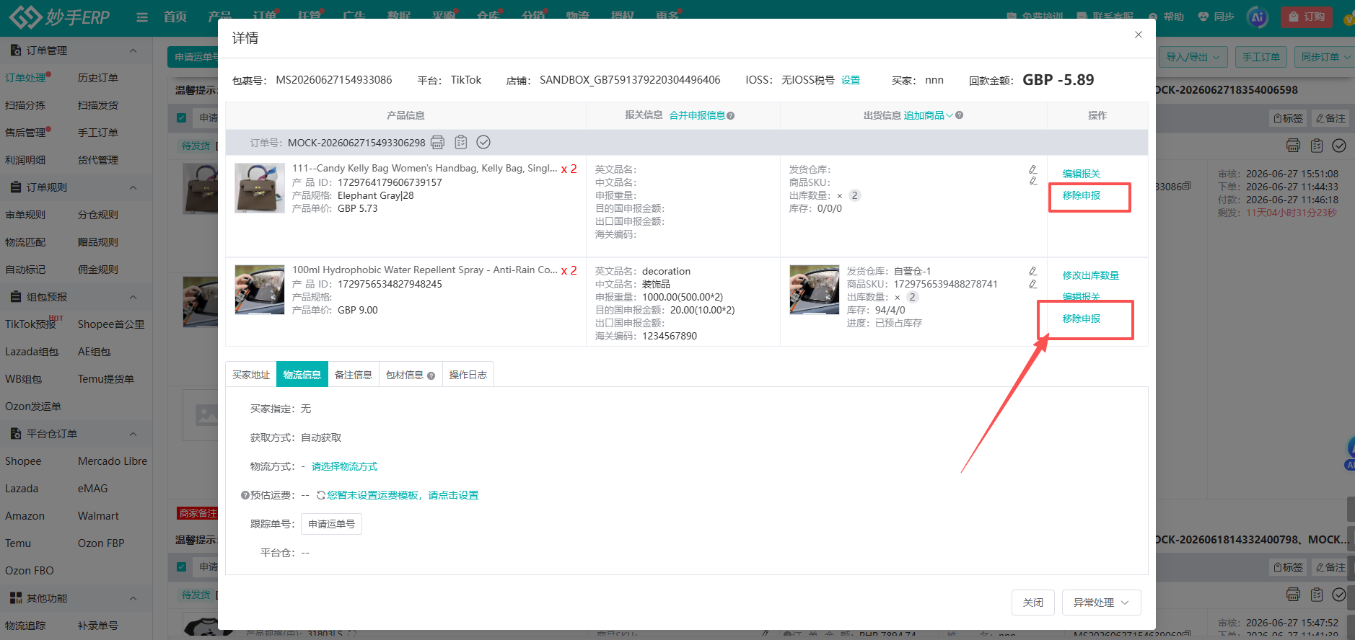Image resolution: width=1355 pixels, height=640 pixels.
Task: Click 移除申报 for the water repellent spray item
Action: 1081,319
